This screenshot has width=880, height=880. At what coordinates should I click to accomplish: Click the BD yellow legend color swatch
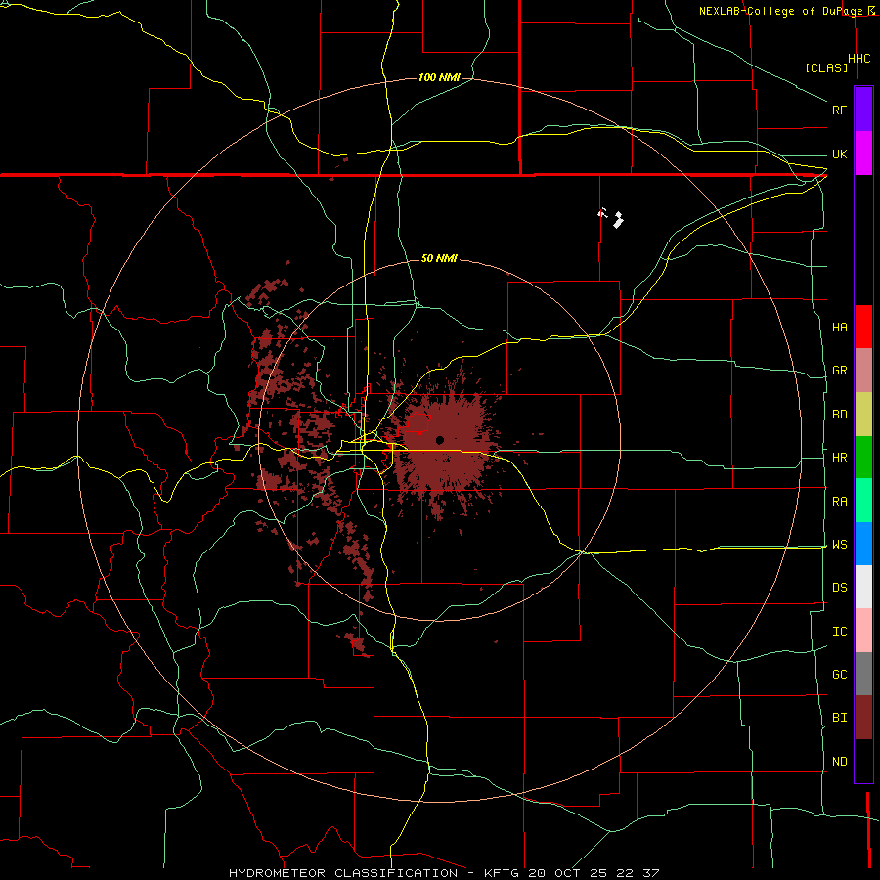(x=863, y=415)
